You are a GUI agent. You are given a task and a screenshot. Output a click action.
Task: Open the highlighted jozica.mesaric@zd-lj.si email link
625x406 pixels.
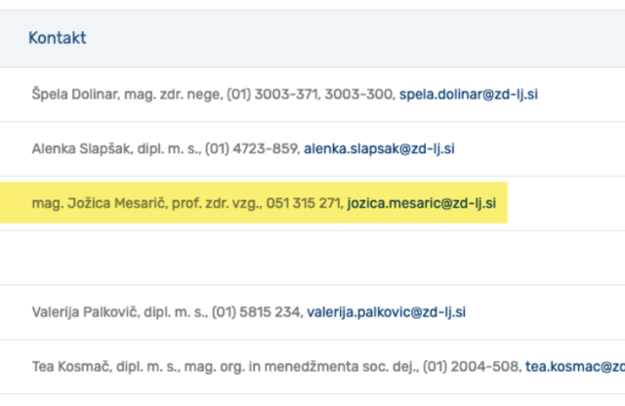[421, 204]
